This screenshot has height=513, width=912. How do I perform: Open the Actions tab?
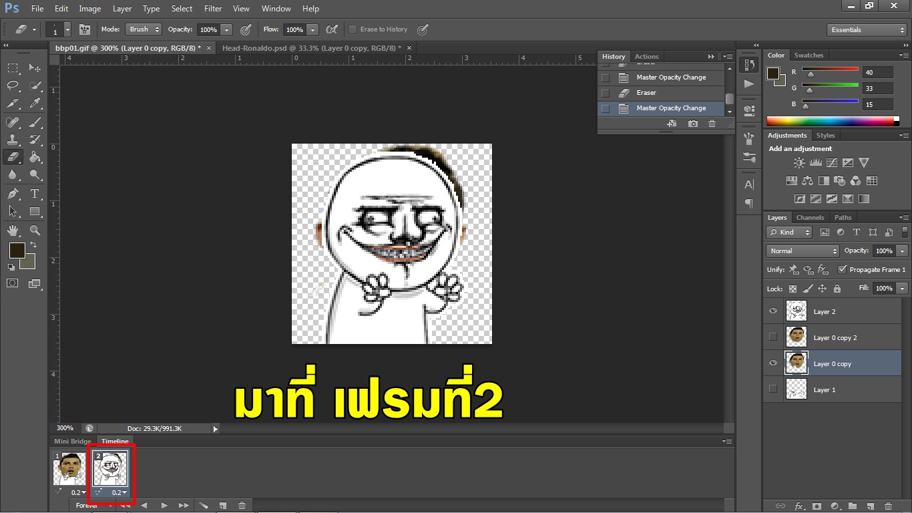(646, 57)
